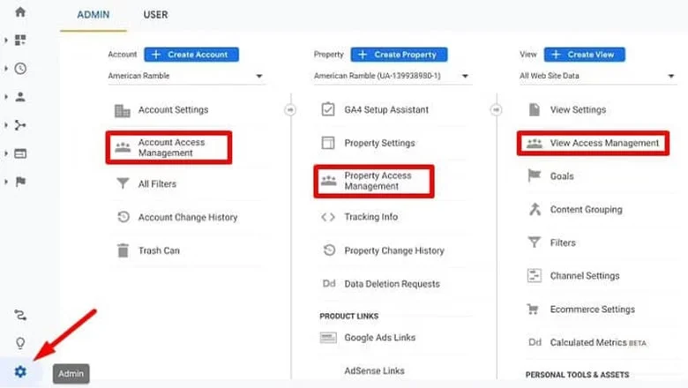Click the View Settings document icon
This screenshot has width=688, height=388.
click(x=534, y=109)
